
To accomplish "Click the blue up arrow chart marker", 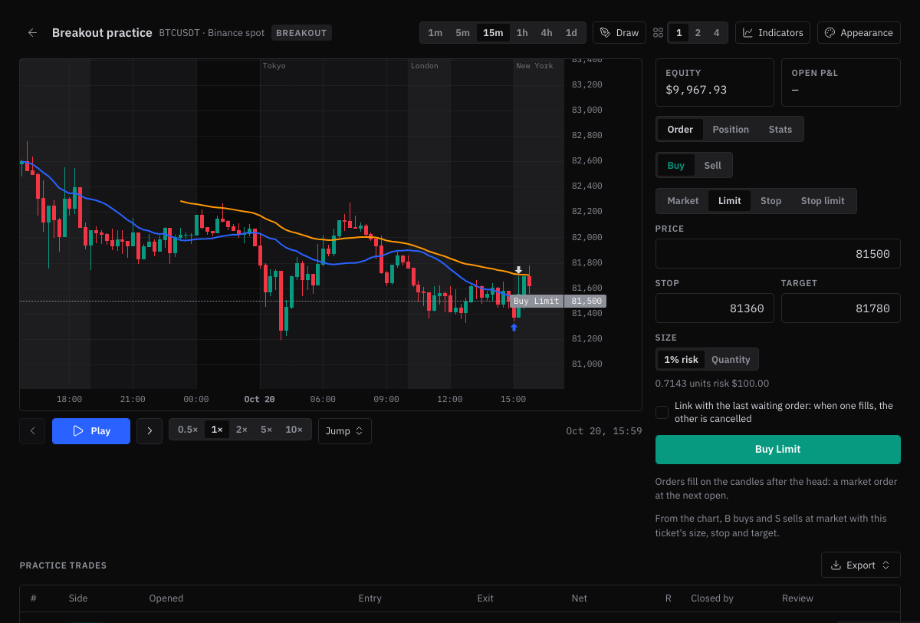I will (514, 328).
